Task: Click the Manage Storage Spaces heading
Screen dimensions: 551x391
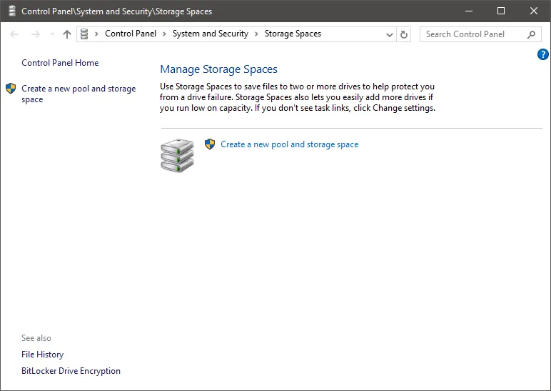Action: [x=218, y=69]
